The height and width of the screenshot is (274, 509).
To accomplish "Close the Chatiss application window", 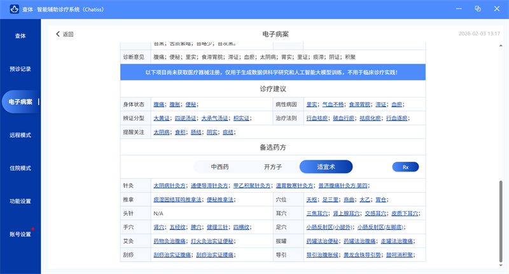I will (497, 9).
